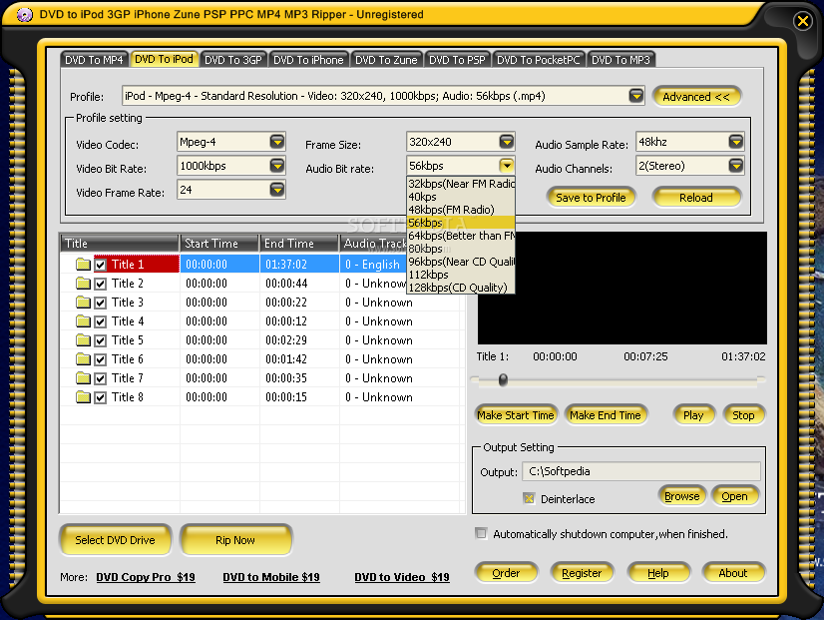The image size is (824, 620).
Task: Open the DVD Copy Pro $19 link
Action: (146, 577)
